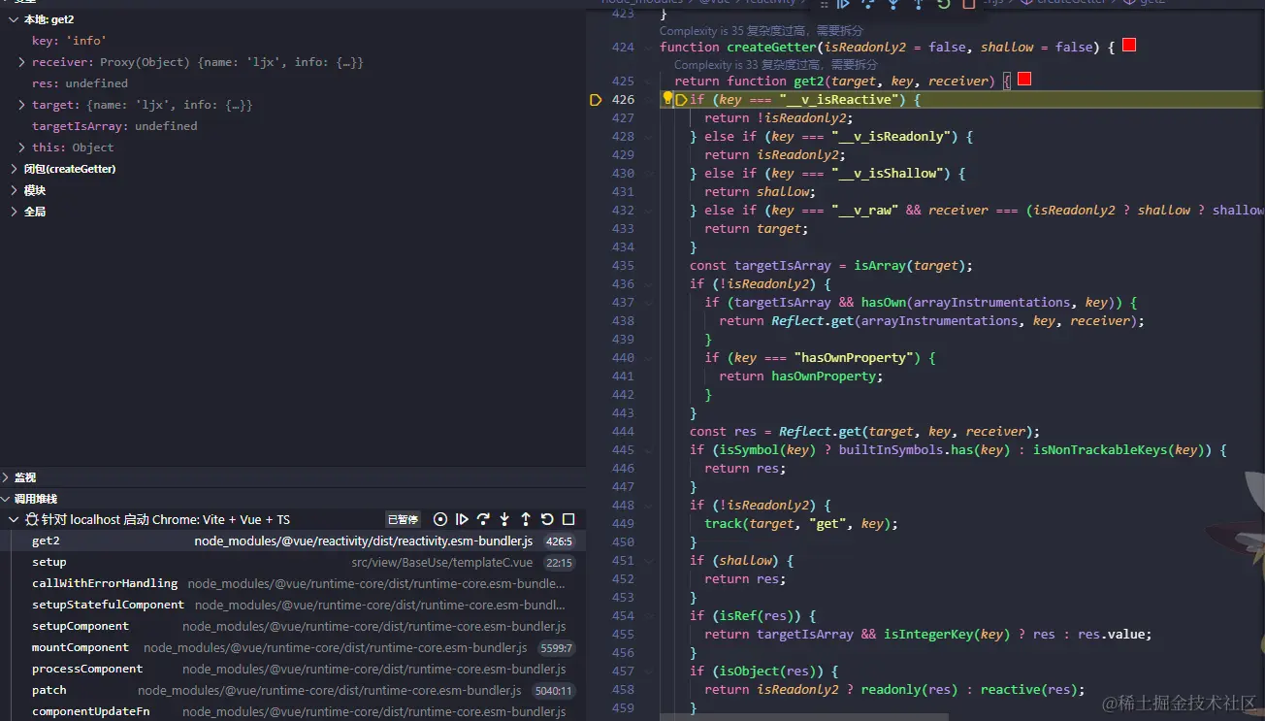Fold the if block at line 436
The width and height of the screenshot is (1265, 721).
tap(647, 284)
